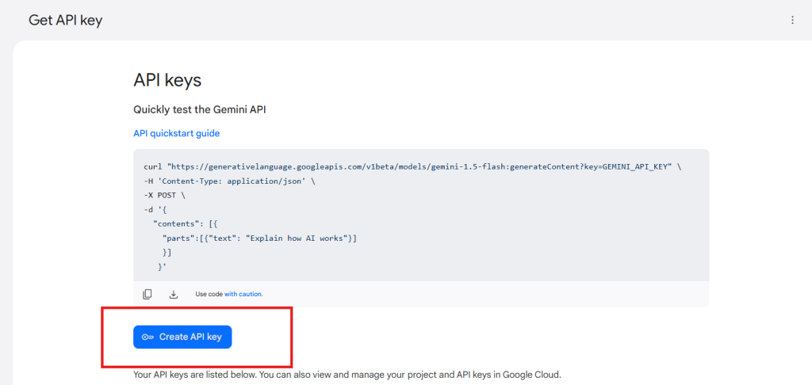The image size is (812, 385).
Task: Copy the curl code snippet
Action: click(x=147, y=294)
